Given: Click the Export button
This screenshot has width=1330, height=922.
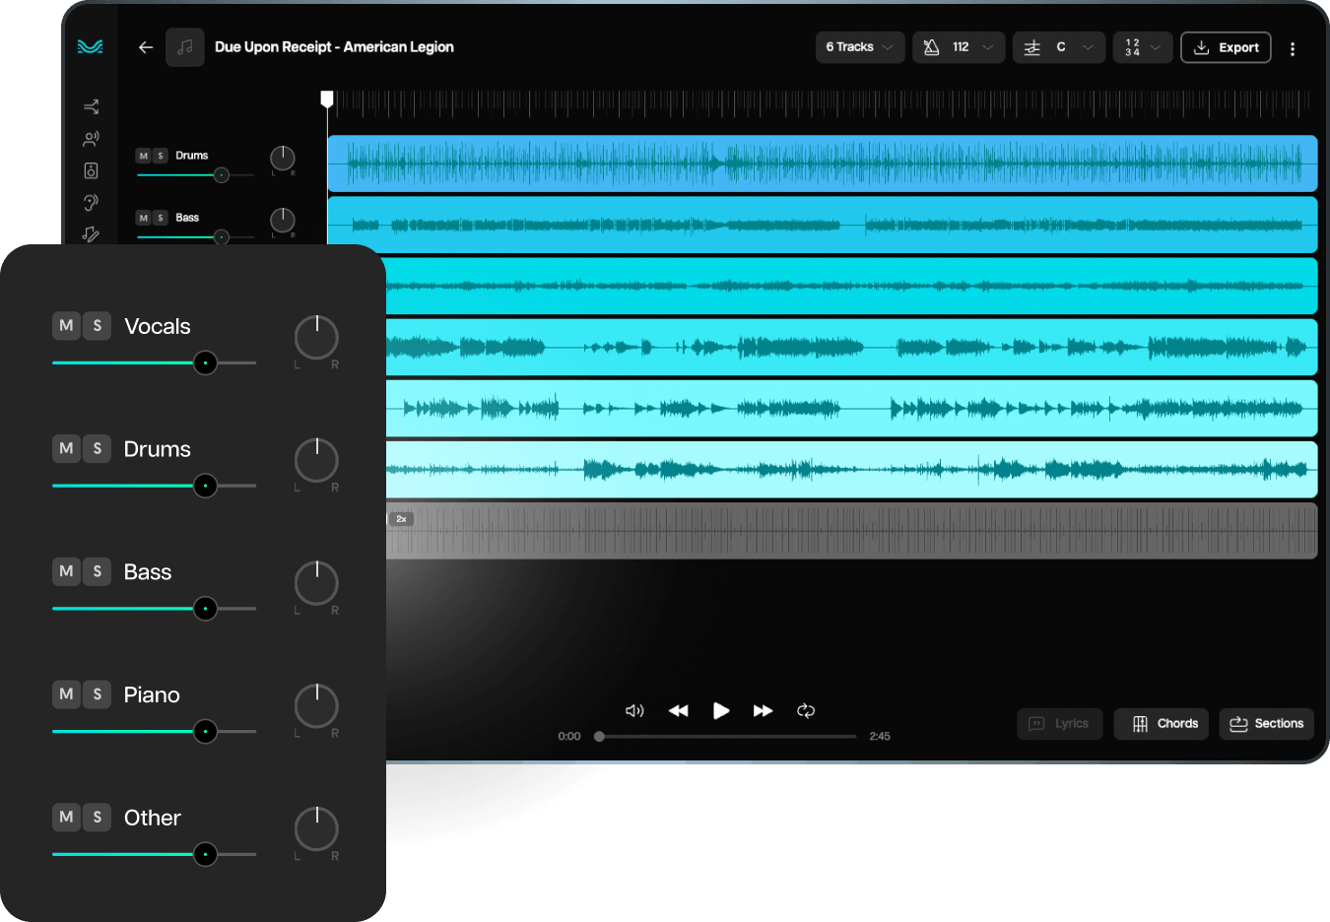Looking at the screenshot, I should coord(1226,47).
